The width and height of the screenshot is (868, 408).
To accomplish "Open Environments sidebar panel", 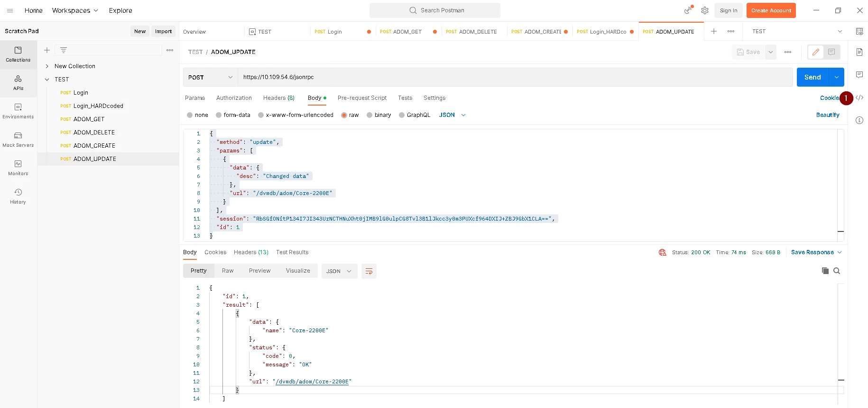I will coord(18,111).
